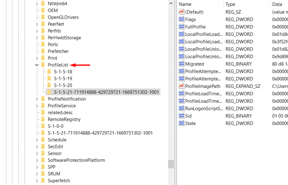Expand the Sensor key
The height and width of the screenshot is (185, 288).
(x=37, y=153)
